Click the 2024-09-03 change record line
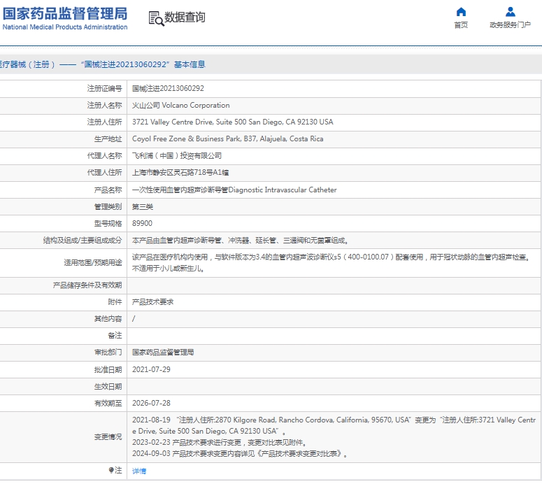The image size is (542, 484). pyautogui.click(x=240, y=453)
